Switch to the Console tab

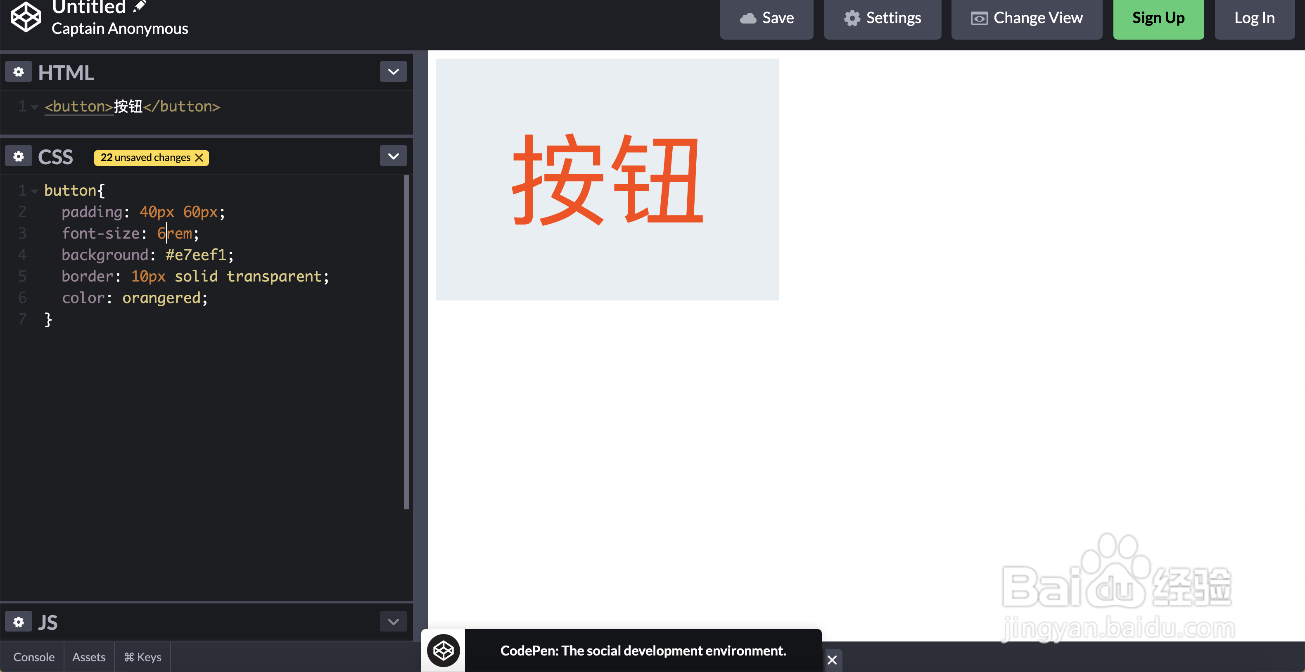pos(33,656)
